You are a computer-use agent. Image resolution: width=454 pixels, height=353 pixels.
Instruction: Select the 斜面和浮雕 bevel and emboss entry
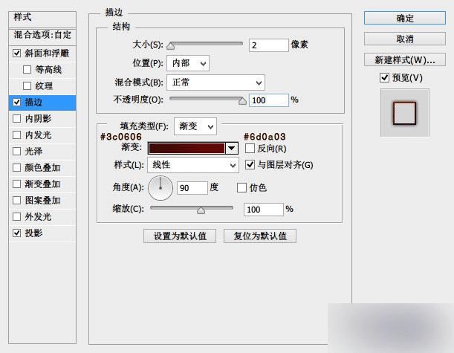[42, 54]
